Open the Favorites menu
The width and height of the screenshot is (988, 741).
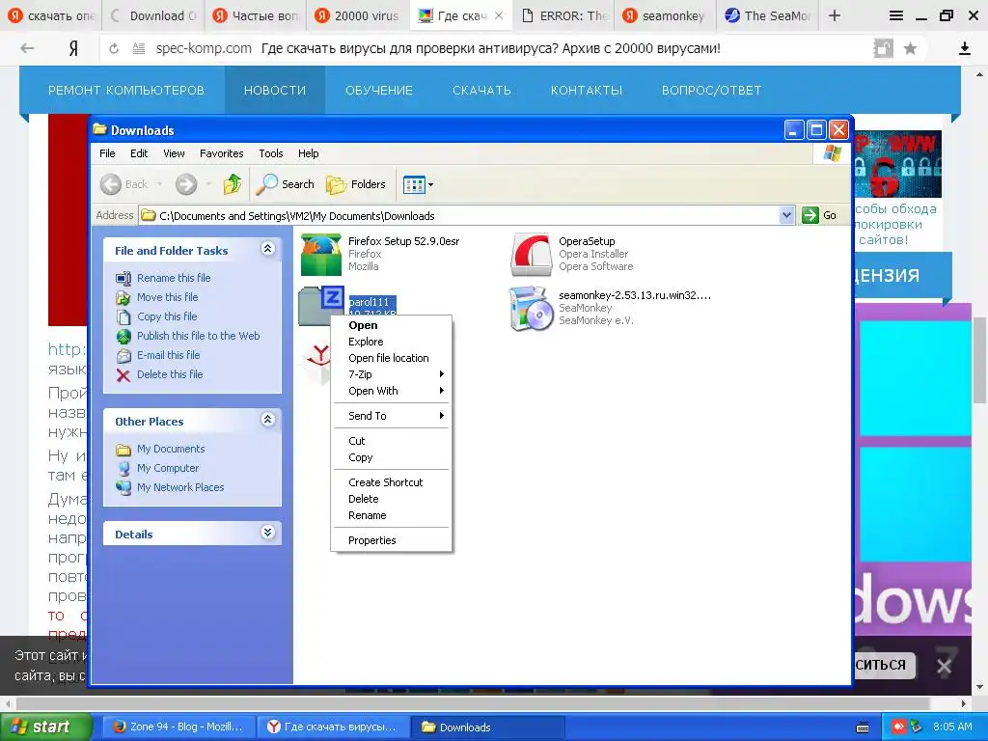pos(221,153)
